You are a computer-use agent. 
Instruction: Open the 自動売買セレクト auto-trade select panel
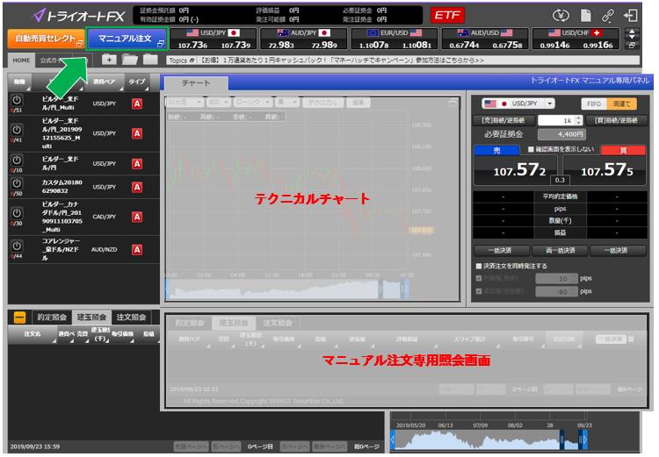[46, 39]
